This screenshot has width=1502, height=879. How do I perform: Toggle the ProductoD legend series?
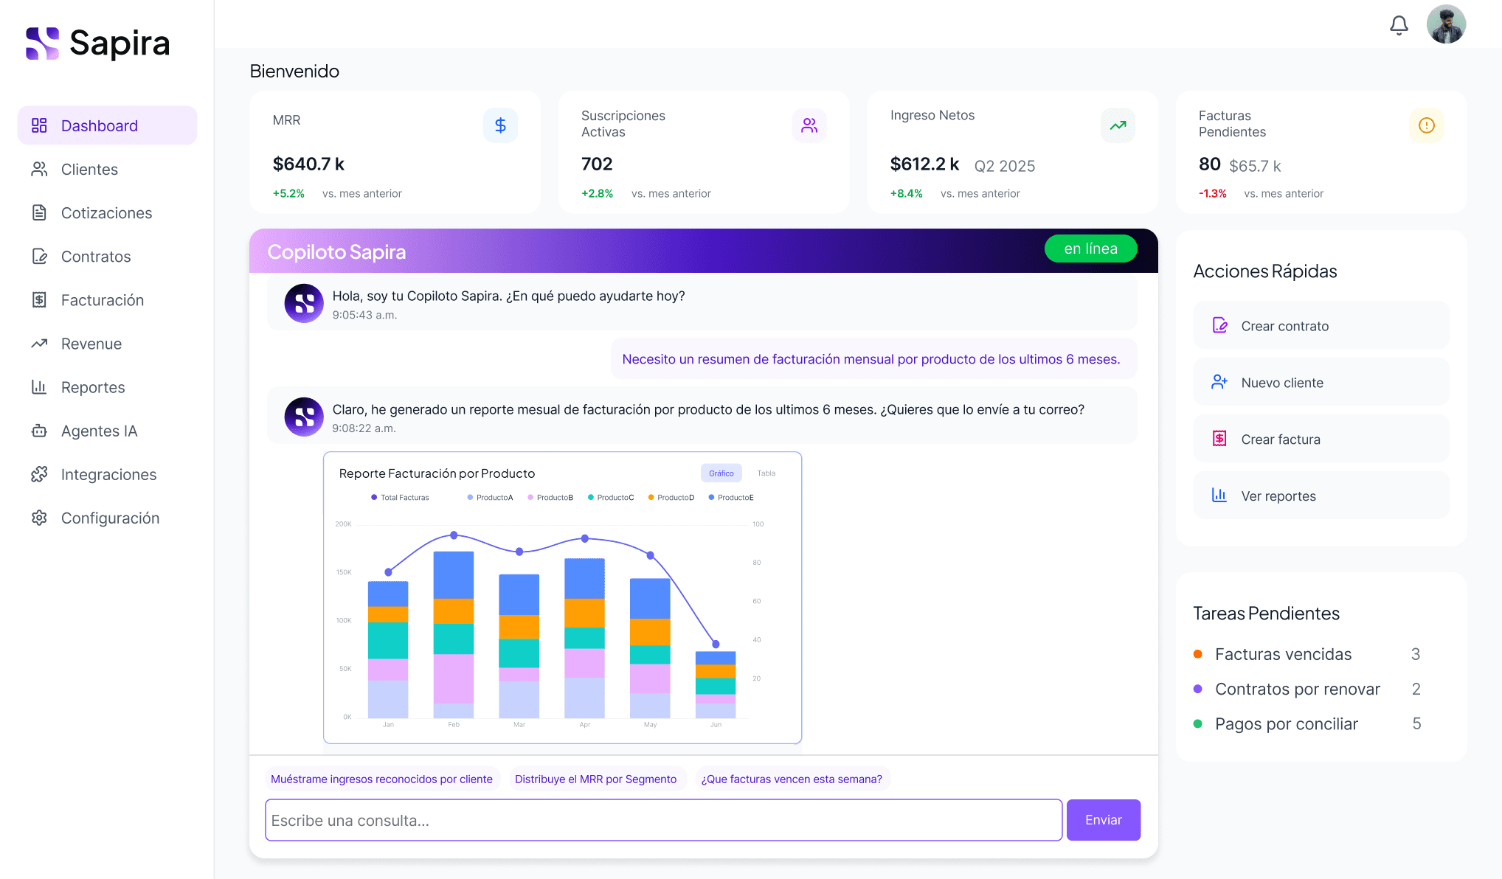pyautogui.click(x=671, y=498)
